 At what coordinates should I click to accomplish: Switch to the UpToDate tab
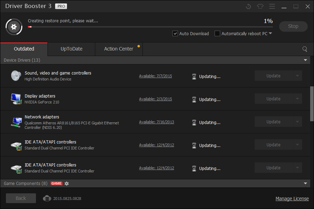(x=71, y=49)
